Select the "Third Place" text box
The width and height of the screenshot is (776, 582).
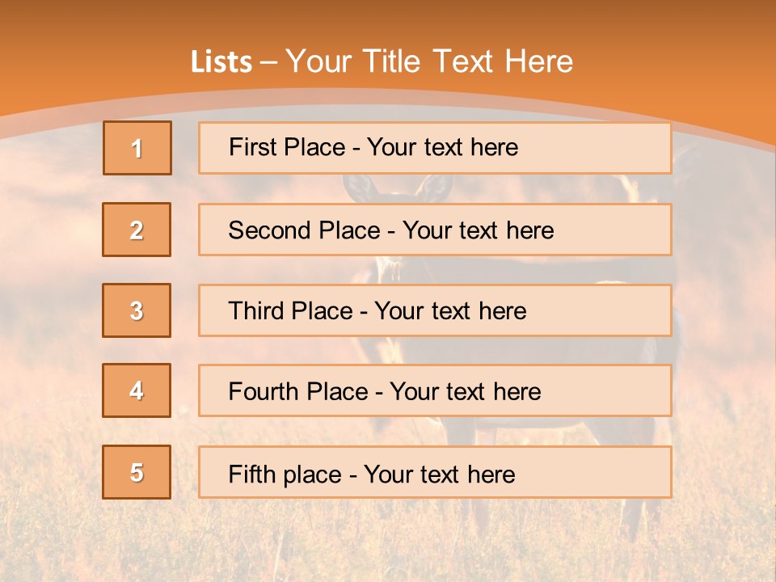pos(435,310)
